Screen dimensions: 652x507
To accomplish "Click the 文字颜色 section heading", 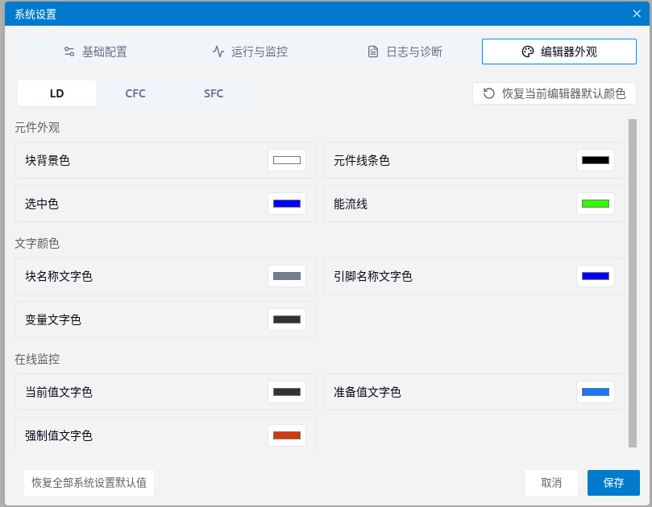I will 37,243.
